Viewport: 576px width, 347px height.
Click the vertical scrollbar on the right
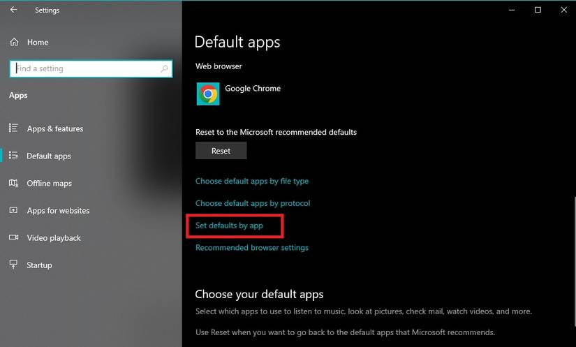[x=574, y=261]
